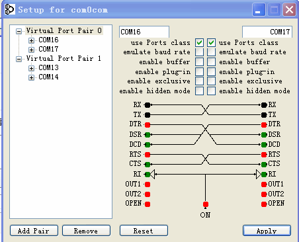Uncheck use Ports class for COM17
This screenshot has width=299, height=242.
pos(211,42)
